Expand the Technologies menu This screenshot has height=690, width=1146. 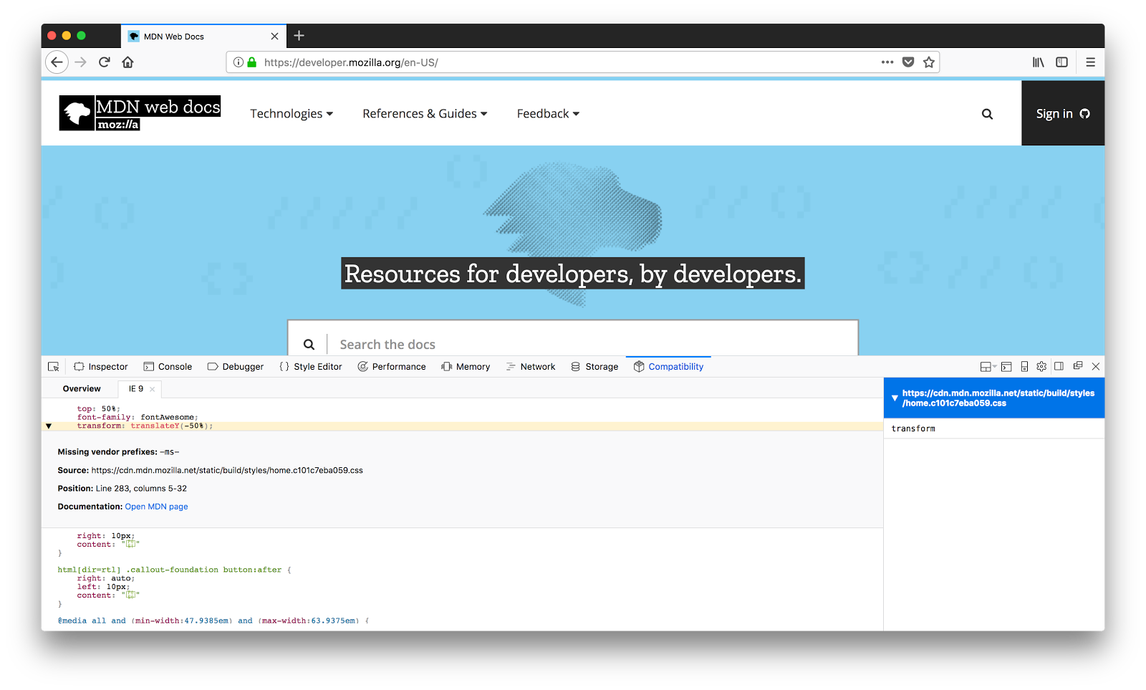click(x=292, y=114)
